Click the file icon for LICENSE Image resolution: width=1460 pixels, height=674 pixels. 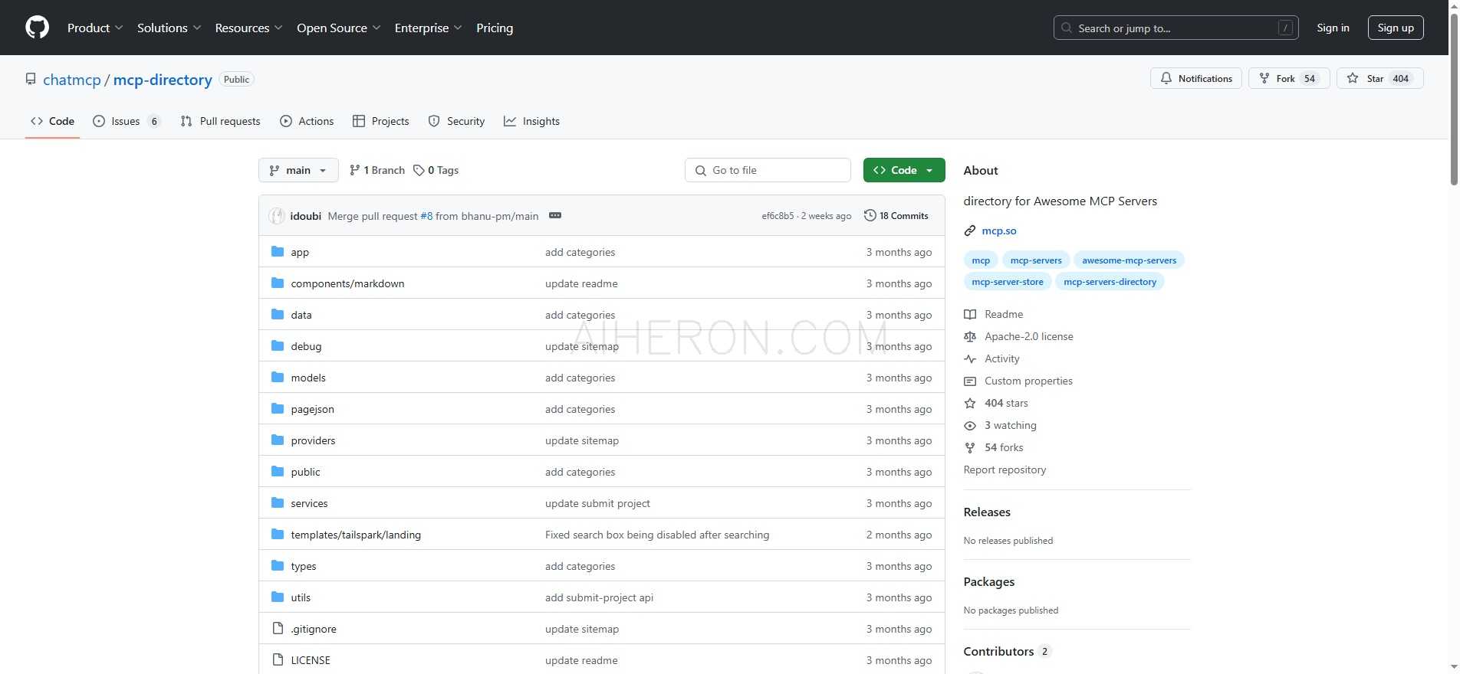(x=278, y=659)
